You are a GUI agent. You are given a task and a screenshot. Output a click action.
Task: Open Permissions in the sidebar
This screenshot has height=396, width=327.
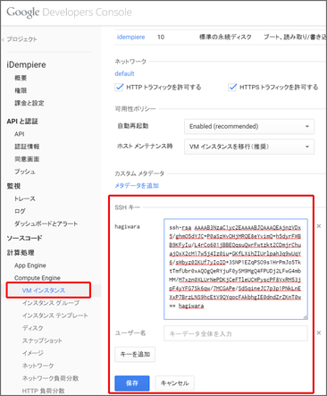(x=21, y=90)
